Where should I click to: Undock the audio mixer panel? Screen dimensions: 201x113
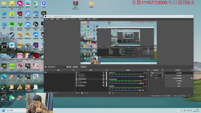[x=148, y=70]
